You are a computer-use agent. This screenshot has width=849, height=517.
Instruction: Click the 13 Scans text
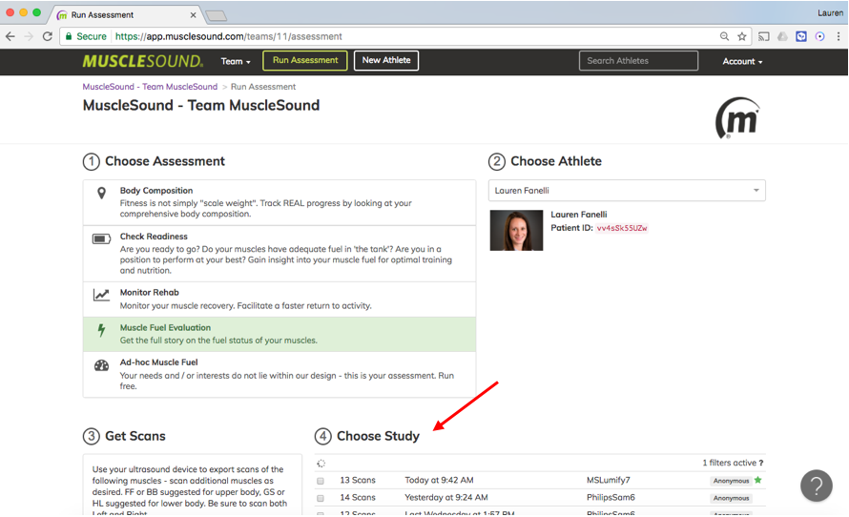(x=358, y=480)
